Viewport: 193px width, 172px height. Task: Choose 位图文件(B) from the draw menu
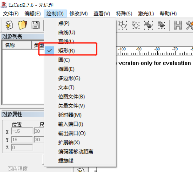pyautogui.click(x=80, y=97)
